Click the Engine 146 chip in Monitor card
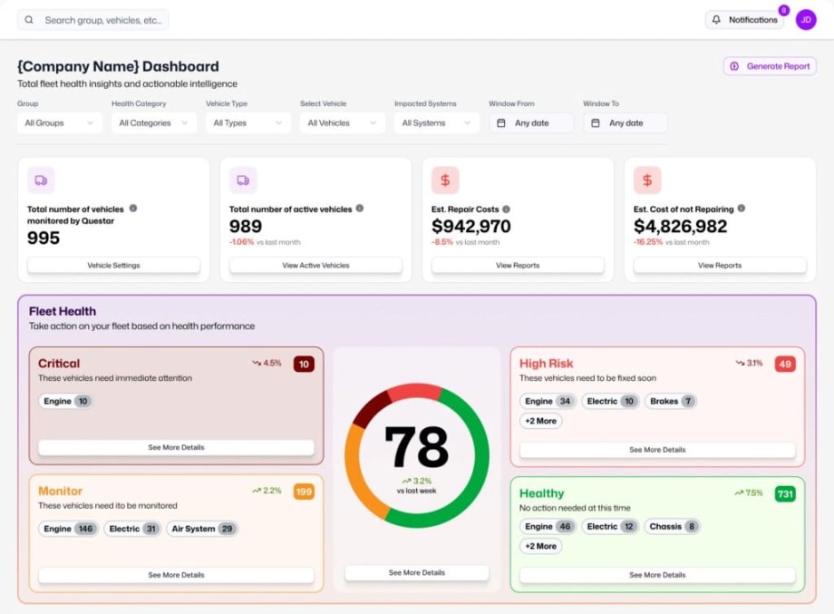 click(67, 529)
